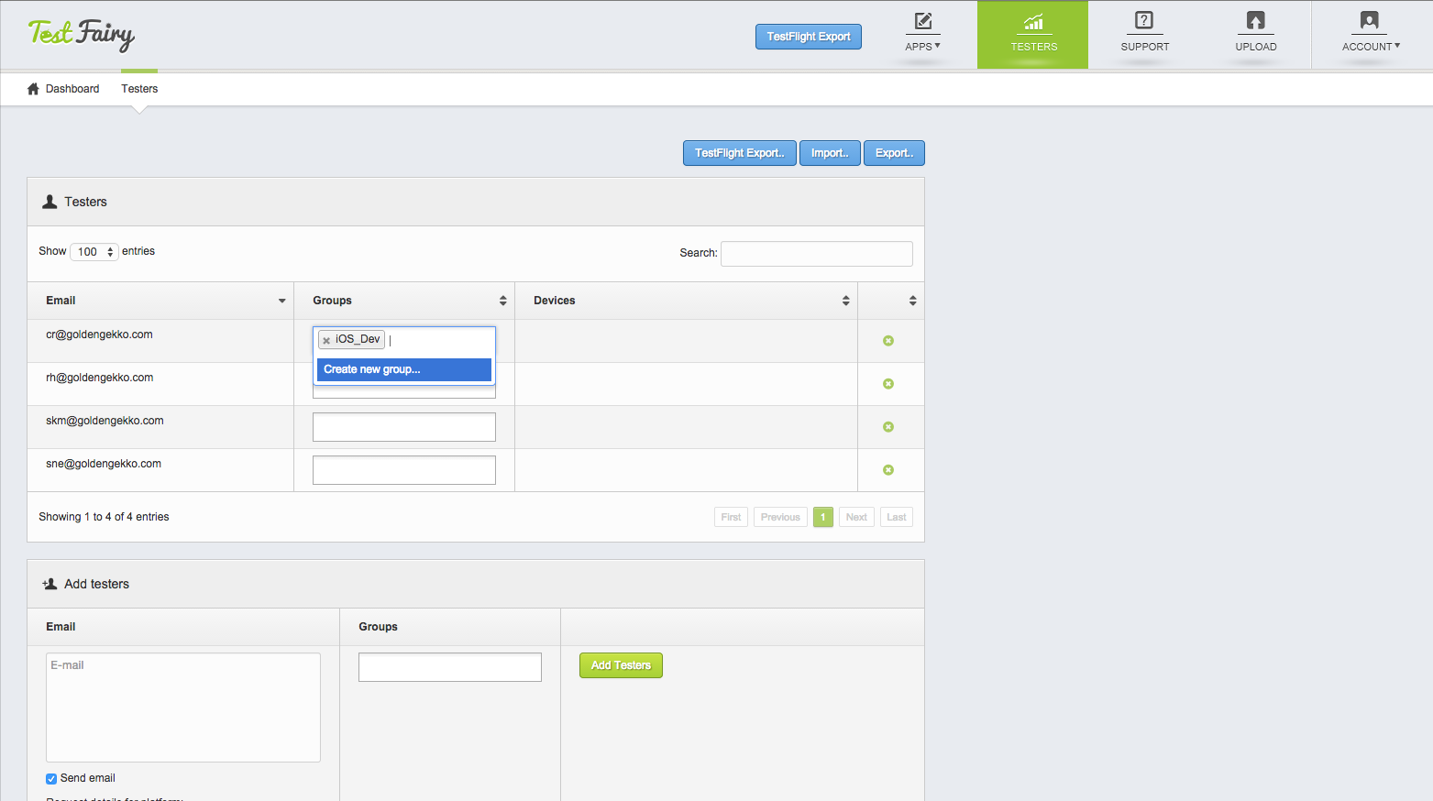This screenshot has width=1433, height=801.
Task: Remove the iOS_Dev group tag
Action: coord(326,340)
